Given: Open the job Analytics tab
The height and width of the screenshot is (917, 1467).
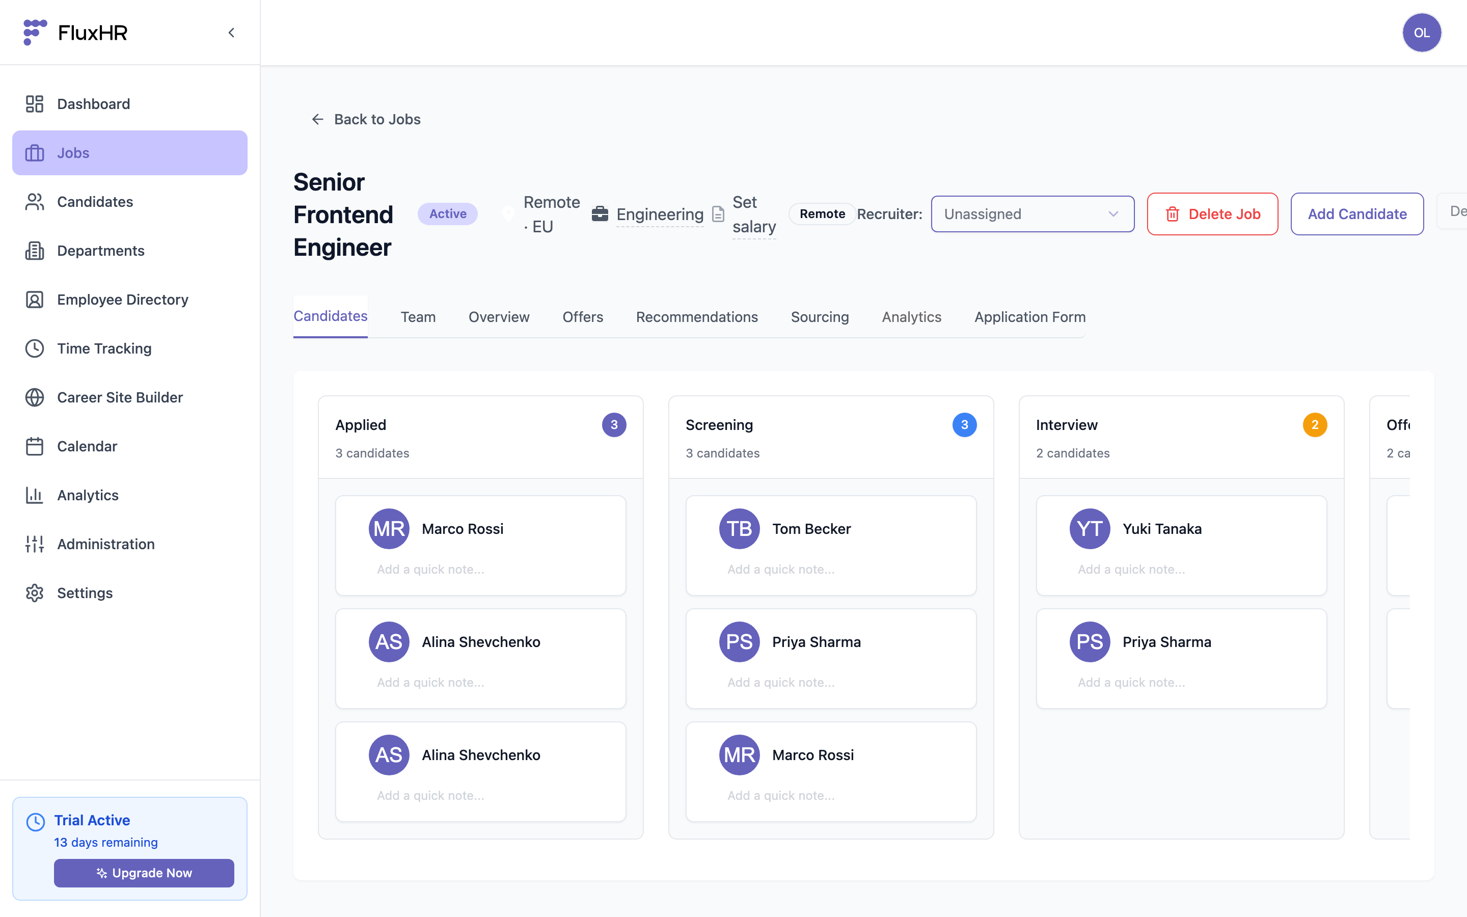Looking at the screenshot, I should click(912, 316).
